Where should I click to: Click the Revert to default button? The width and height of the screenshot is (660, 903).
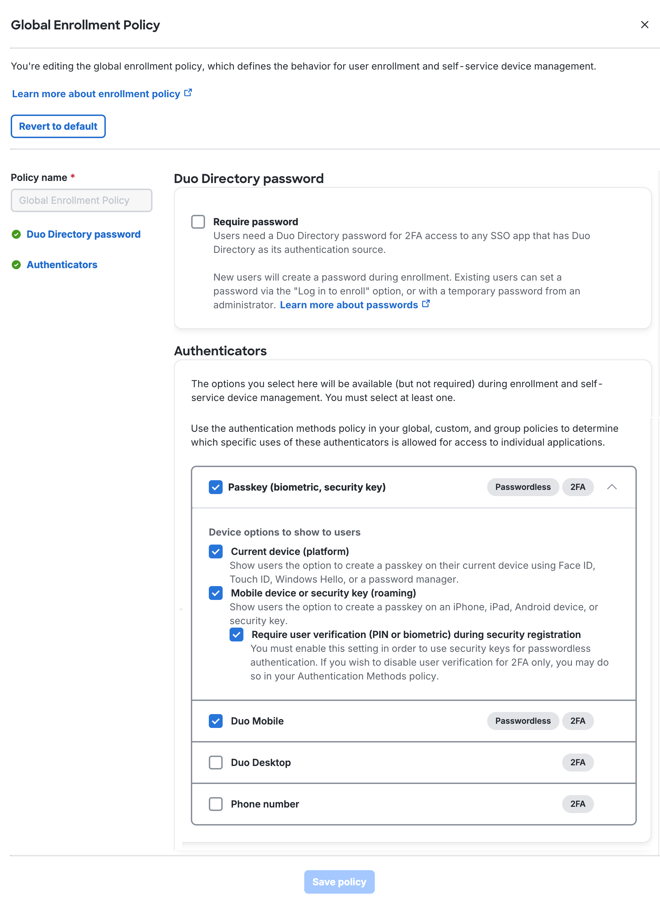pyautogui.click(x=58, y=126)
